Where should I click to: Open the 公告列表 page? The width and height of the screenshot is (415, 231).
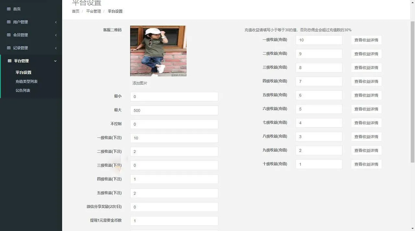(x=23, y=90)
